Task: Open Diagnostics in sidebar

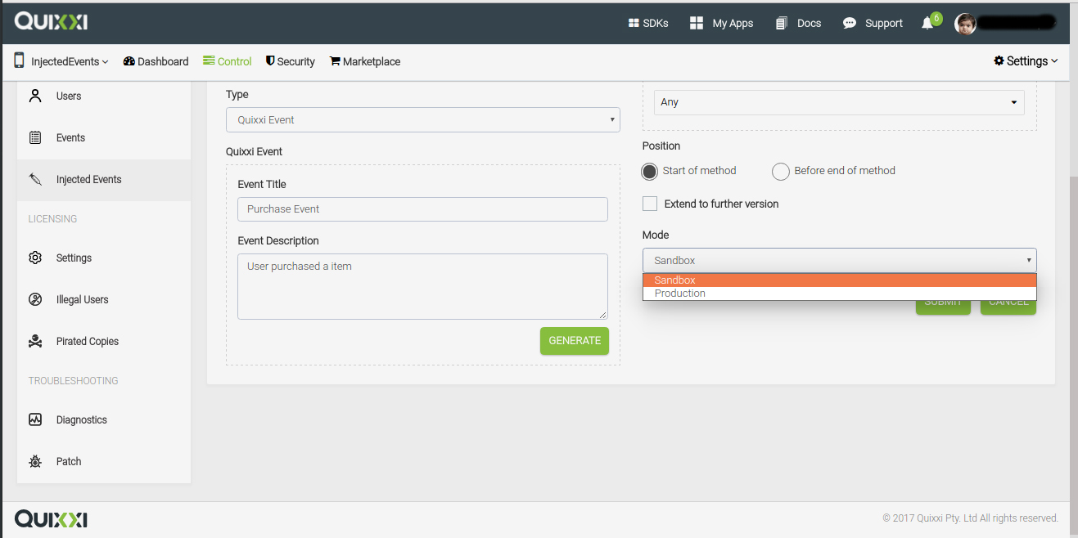Action: (x=104, y=419)
